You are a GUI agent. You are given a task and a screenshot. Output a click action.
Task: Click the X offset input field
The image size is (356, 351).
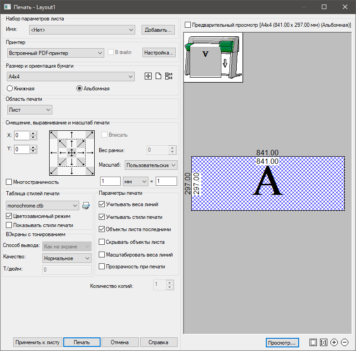(21, 135)
